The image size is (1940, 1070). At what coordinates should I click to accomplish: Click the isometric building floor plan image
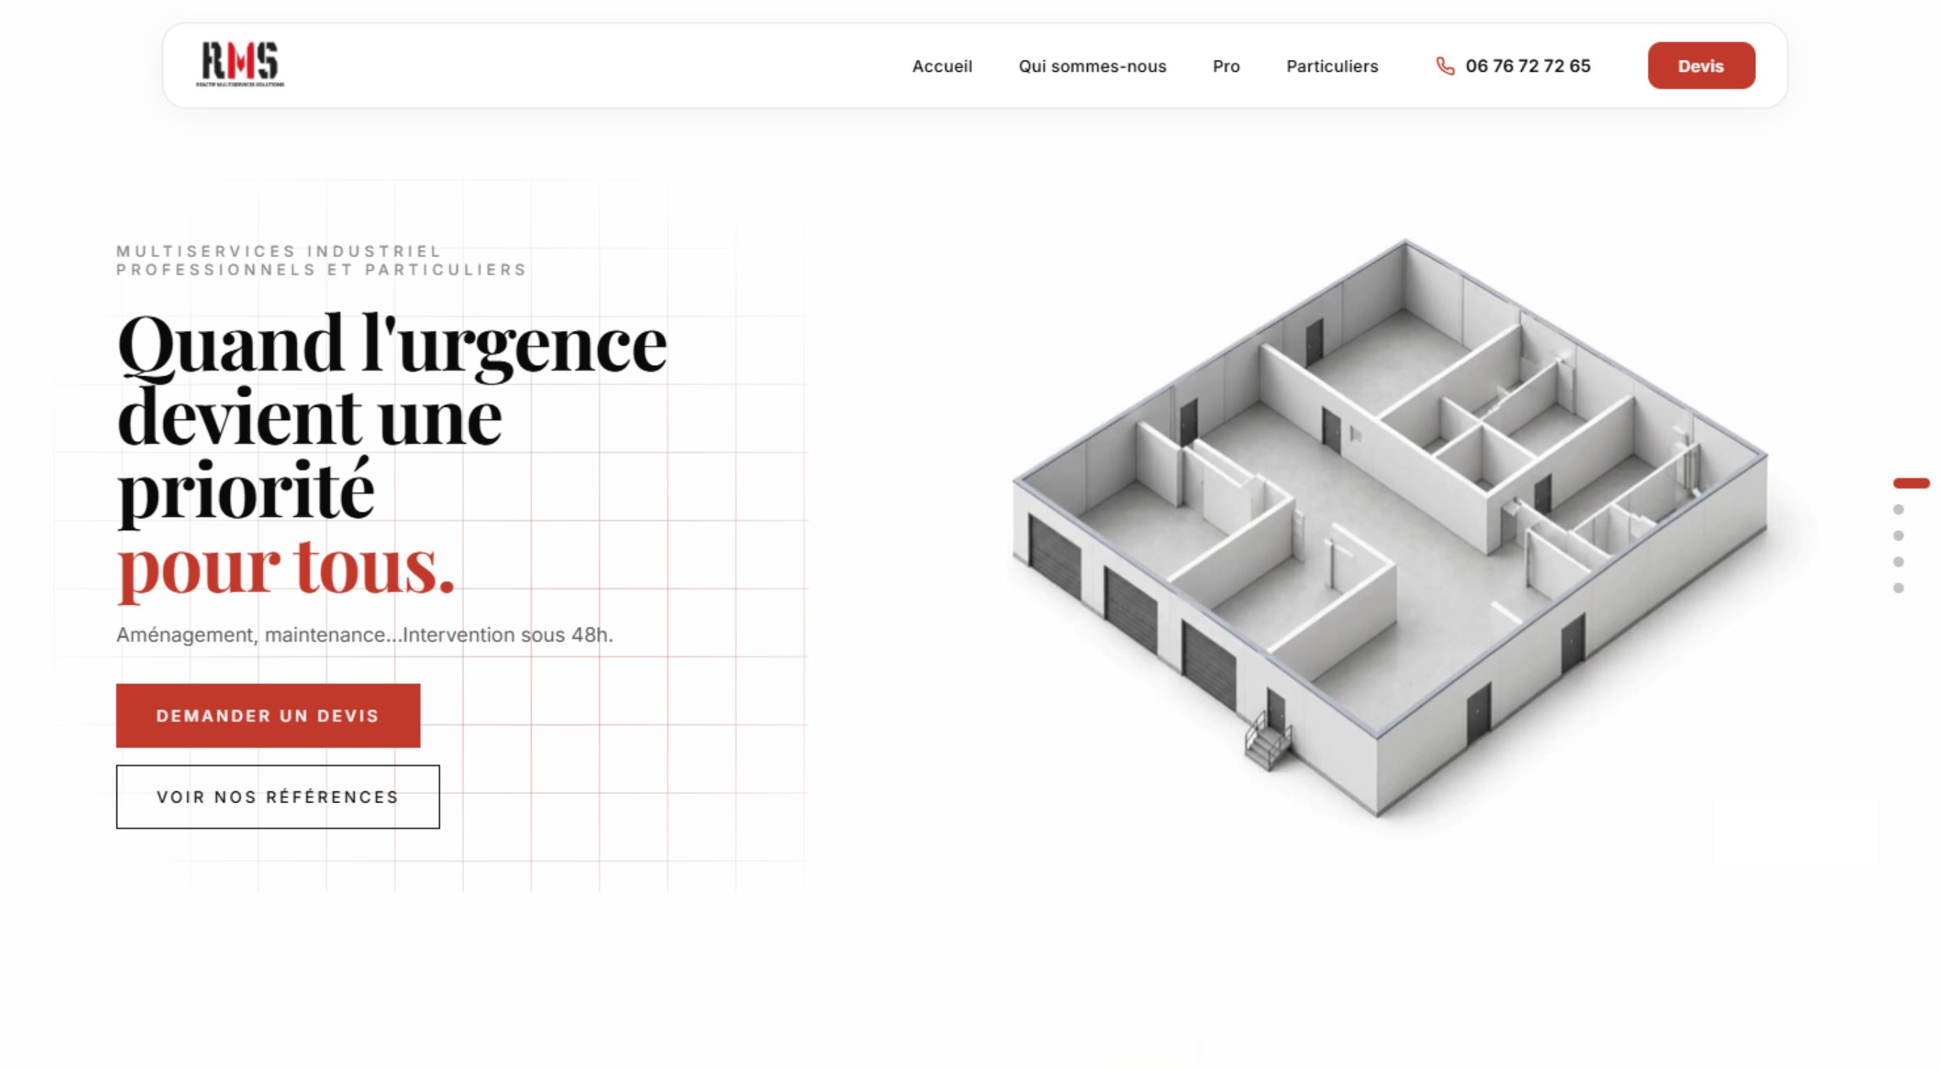(x=1389, y=527)
